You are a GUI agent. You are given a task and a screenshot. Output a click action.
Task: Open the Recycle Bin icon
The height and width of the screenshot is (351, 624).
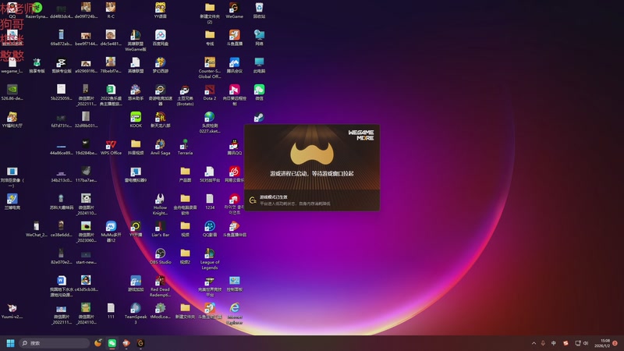(259, 10)
